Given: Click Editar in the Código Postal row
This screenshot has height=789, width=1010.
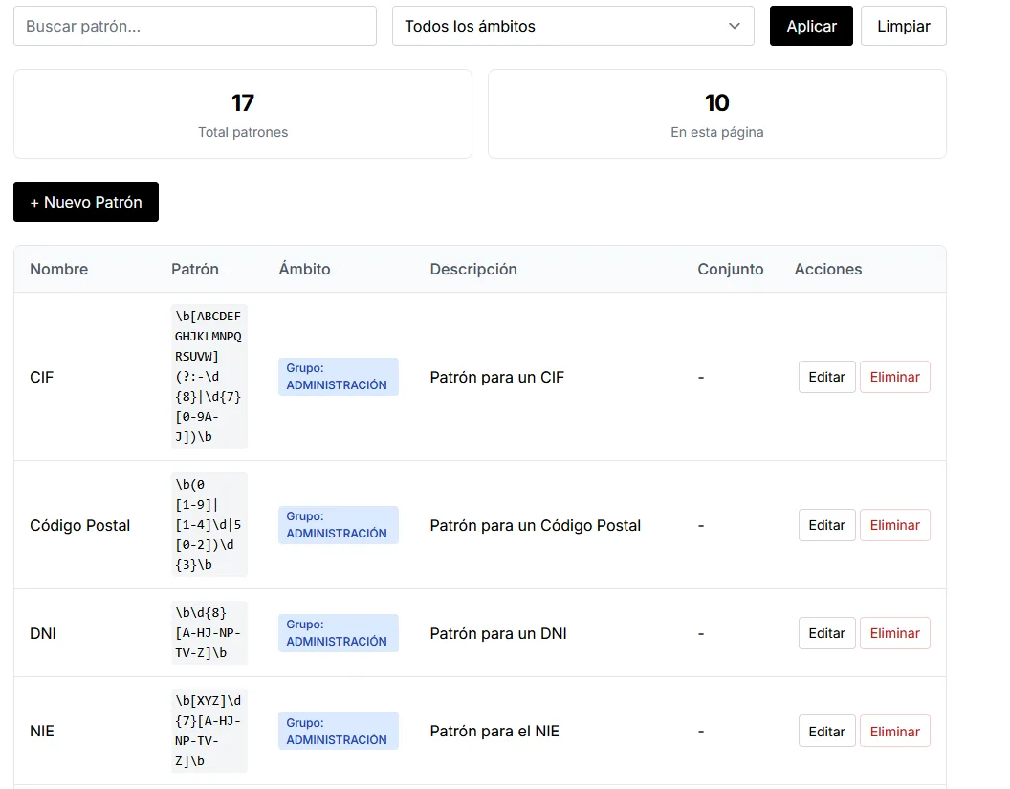Looking at the screenshot, I should tap(826, 525).
